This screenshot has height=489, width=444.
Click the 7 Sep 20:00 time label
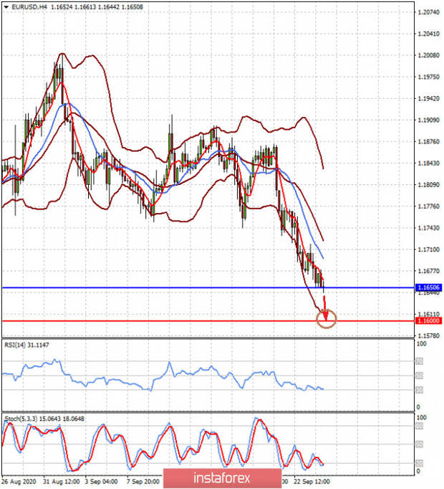click(x=143, y=482)
